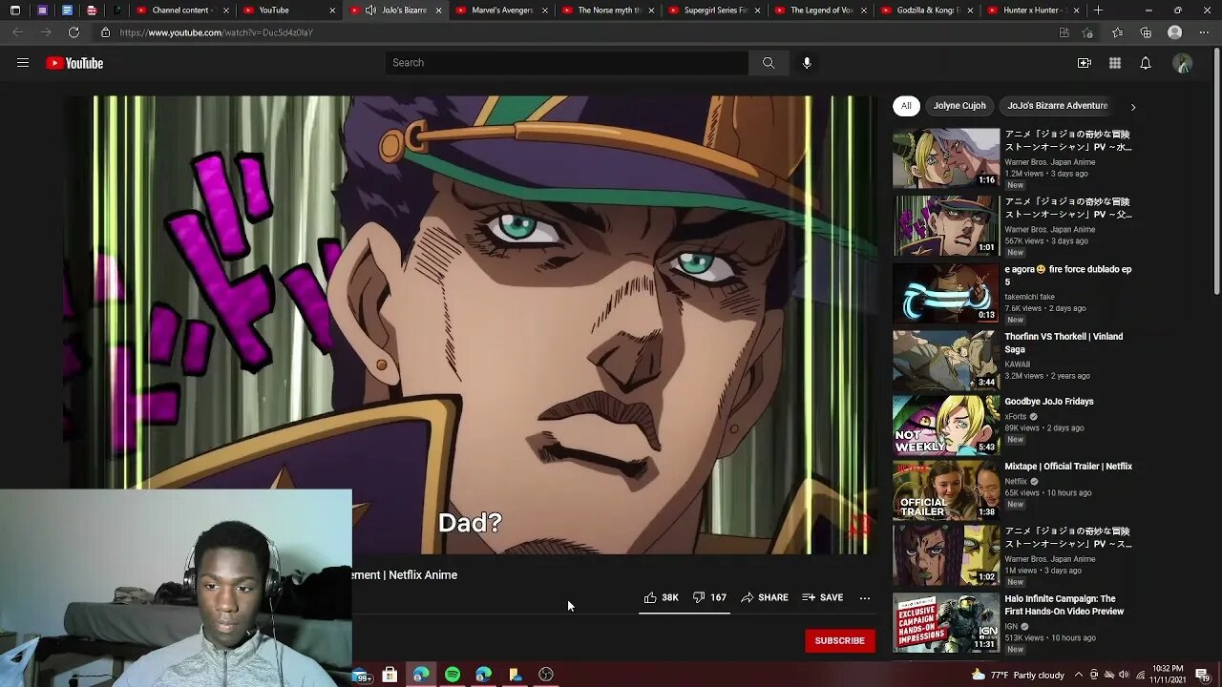The width and height of the screenshot is (1222, 687).
Task: Click the YouTube search input field
Action: coord(567,63)
